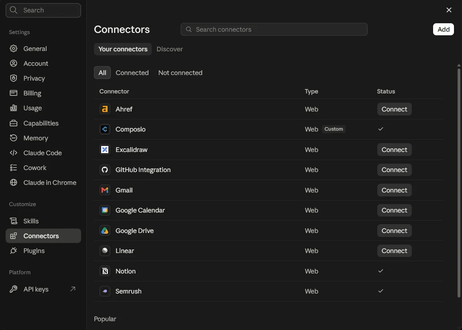Click the Semrush connector logo
Viewport: 462px width, 330px height.
tap(105, 291)
